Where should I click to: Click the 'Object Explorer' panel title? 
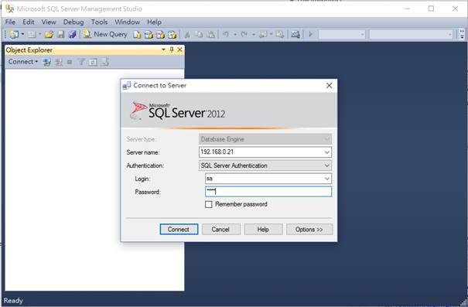click(29, 49)
